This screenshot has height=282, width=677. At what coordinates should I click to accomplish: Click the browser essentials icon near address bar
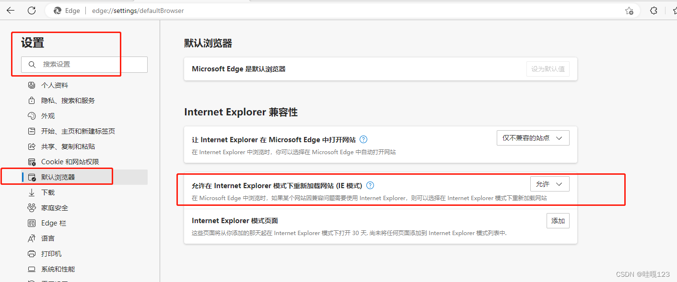coord(654,10)
